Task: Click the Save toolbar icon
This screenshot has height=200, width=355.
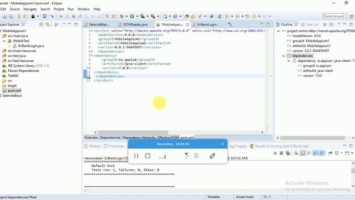Action: point(4,16)
